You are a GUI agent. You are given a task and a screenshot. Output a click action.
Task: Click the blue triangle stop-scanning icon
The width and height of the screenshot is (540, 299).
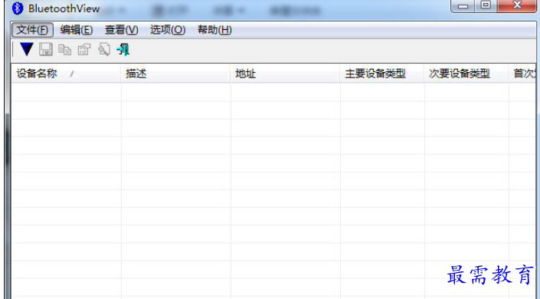point(27,49)
